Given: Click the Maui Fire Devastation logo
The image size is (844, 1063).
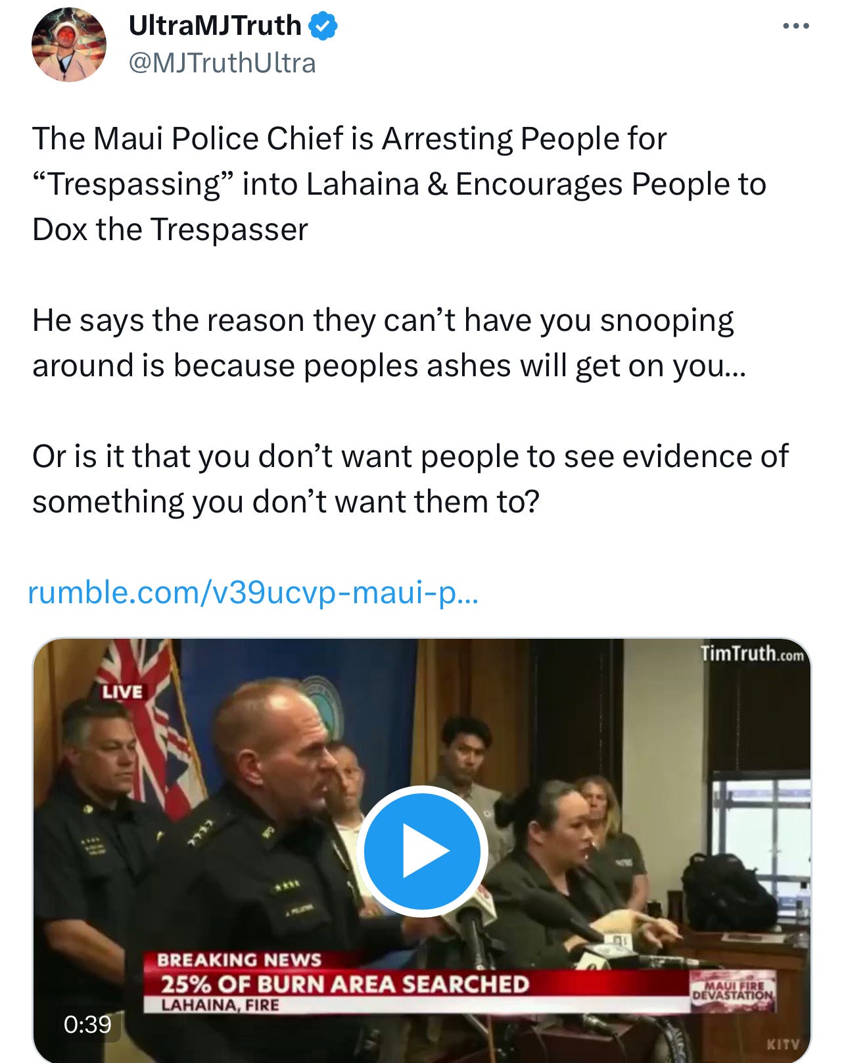Looking at the screenshot, I should (733, 991).
